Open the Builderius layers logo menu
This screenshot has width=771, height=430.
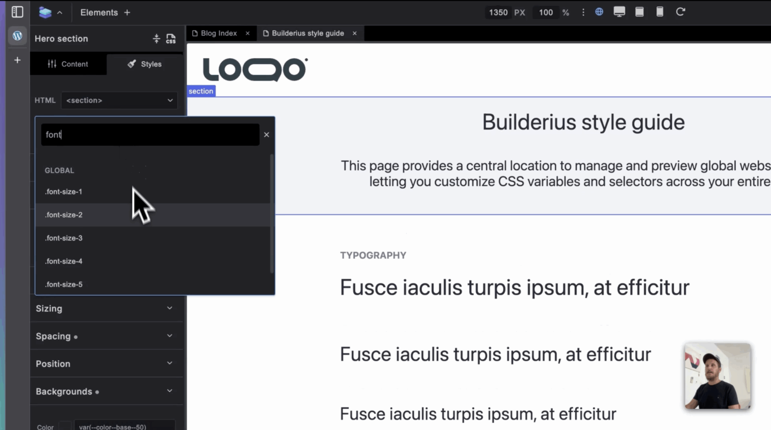[x=45, y=12]
